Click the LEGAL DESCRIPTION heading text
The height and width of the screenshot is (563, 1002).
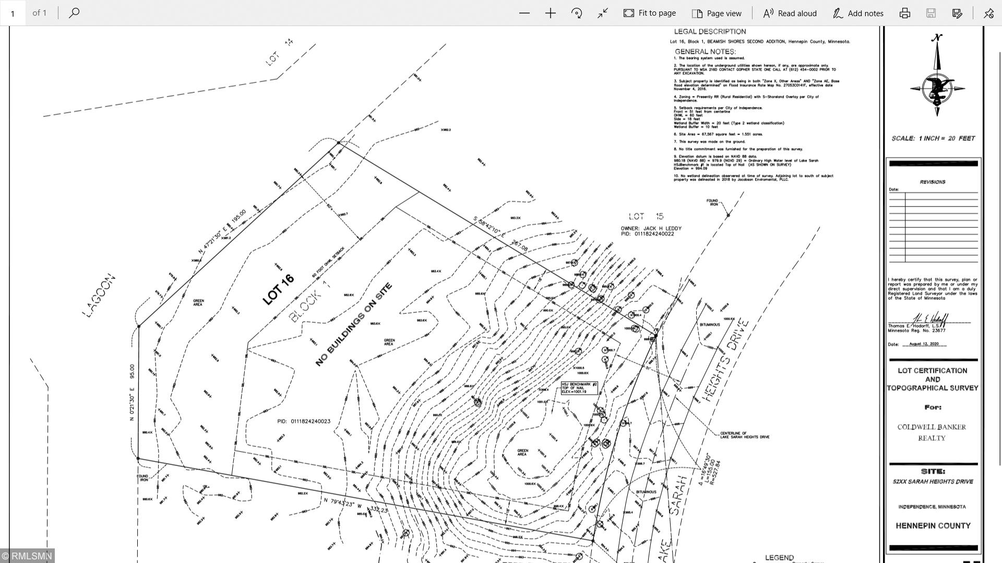click(710, 31)
